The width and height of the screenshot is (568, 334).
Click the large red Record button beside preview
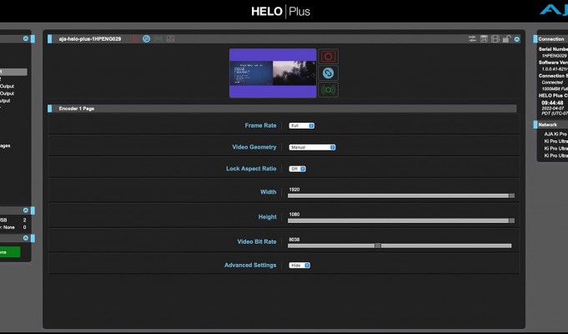pyautogui.click(x=328, y=57)
